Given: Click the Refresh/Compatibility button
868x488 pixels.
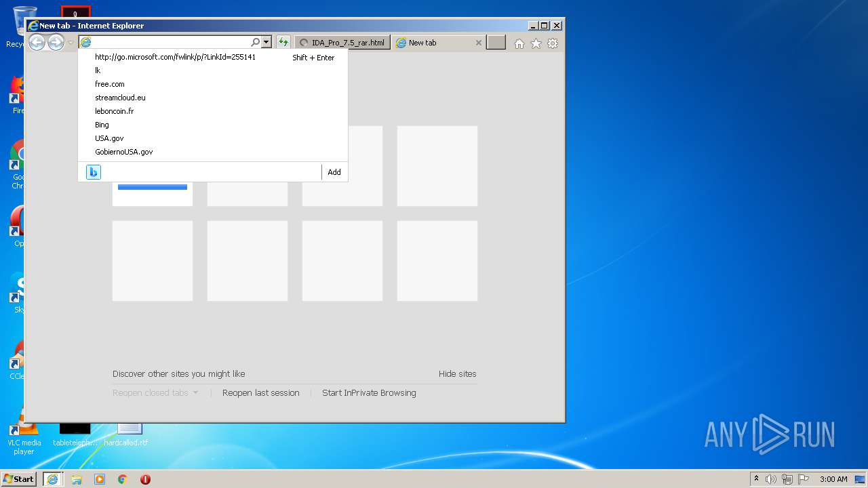Looking at the screenshot, I should click(283, 42).
